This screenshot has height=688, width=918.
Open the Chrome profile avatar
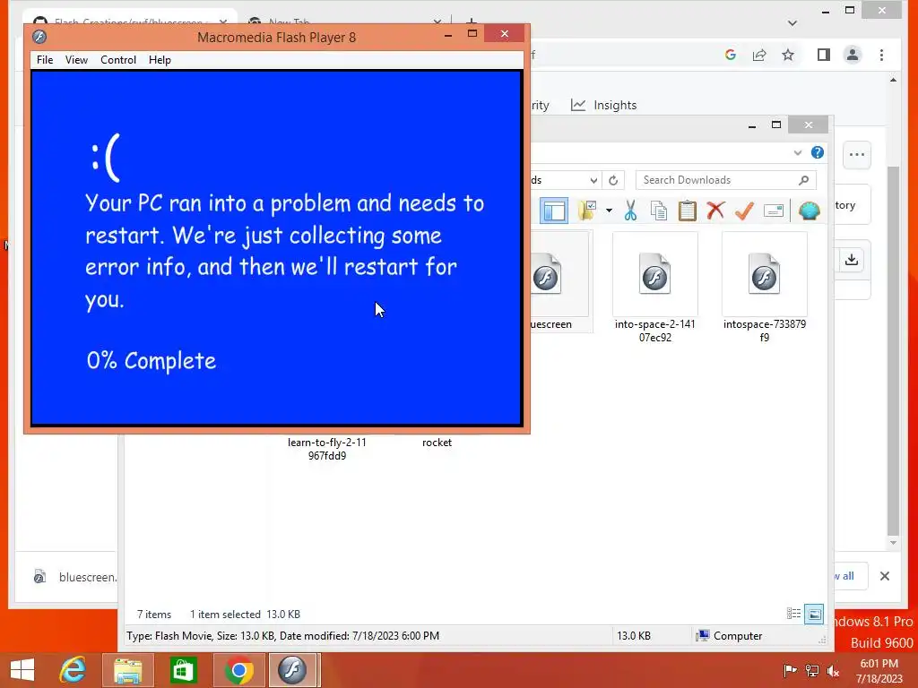coord(853,55)
